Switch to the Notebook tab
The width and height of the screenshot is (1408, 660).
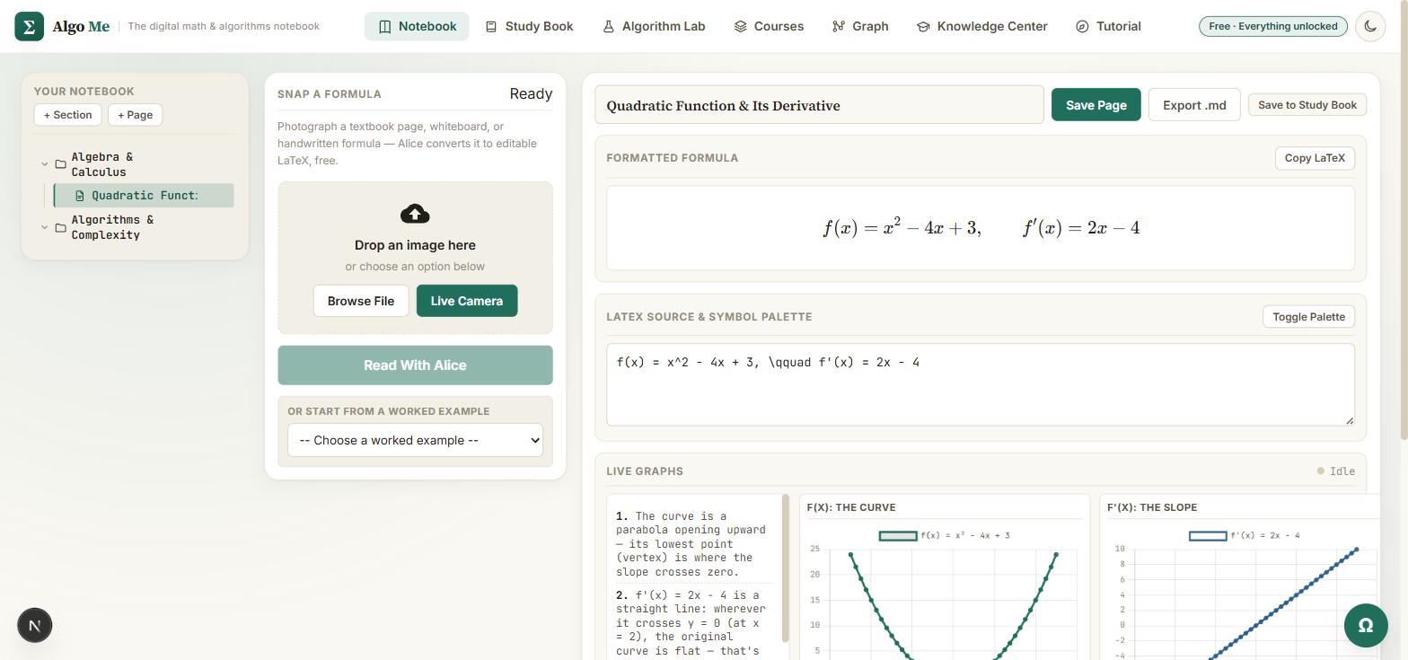(417, 26)
